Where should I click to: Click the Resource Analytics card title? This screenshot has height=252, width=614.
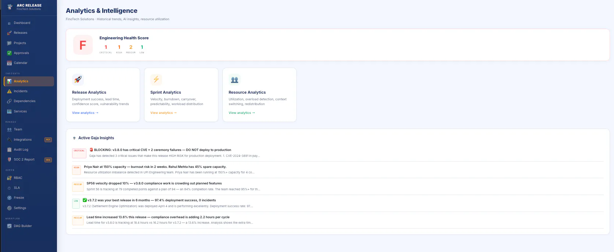pyautogui.click(x=247, y=92)
